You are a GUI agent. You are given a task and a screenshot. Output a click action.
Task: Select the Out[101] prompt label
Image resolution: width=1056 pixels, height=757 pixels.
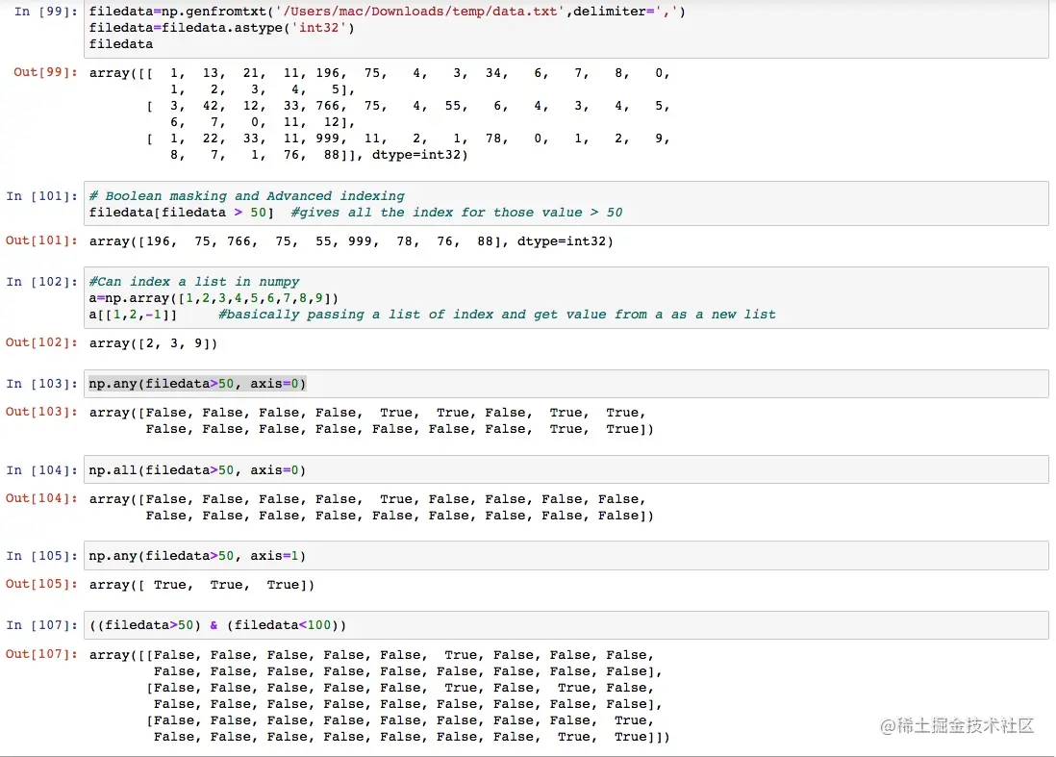41,240
